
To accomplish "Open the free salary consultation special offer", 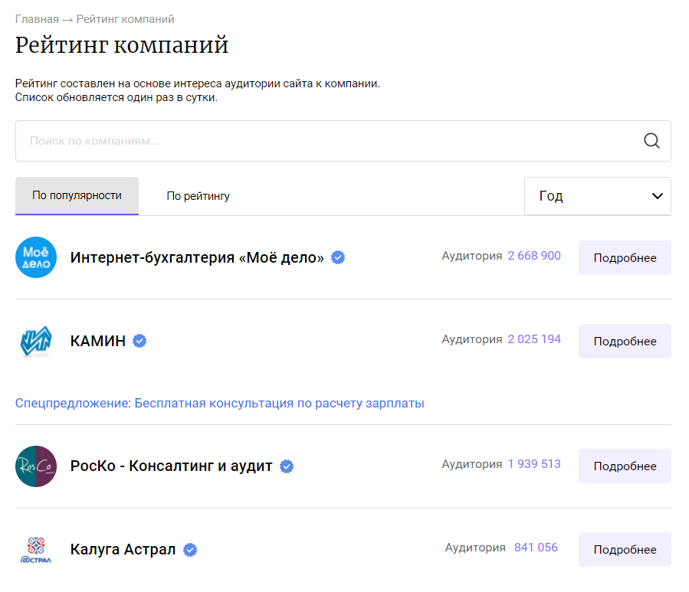I will click(220, 403).
